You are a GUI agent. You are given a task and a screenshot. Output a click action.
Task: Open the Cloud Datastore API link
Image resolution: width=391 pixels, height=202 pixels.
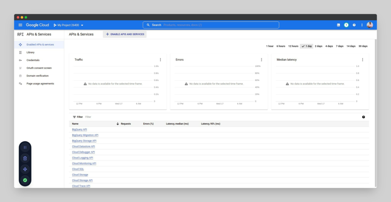pyautogui.click(x=83, y=146)
